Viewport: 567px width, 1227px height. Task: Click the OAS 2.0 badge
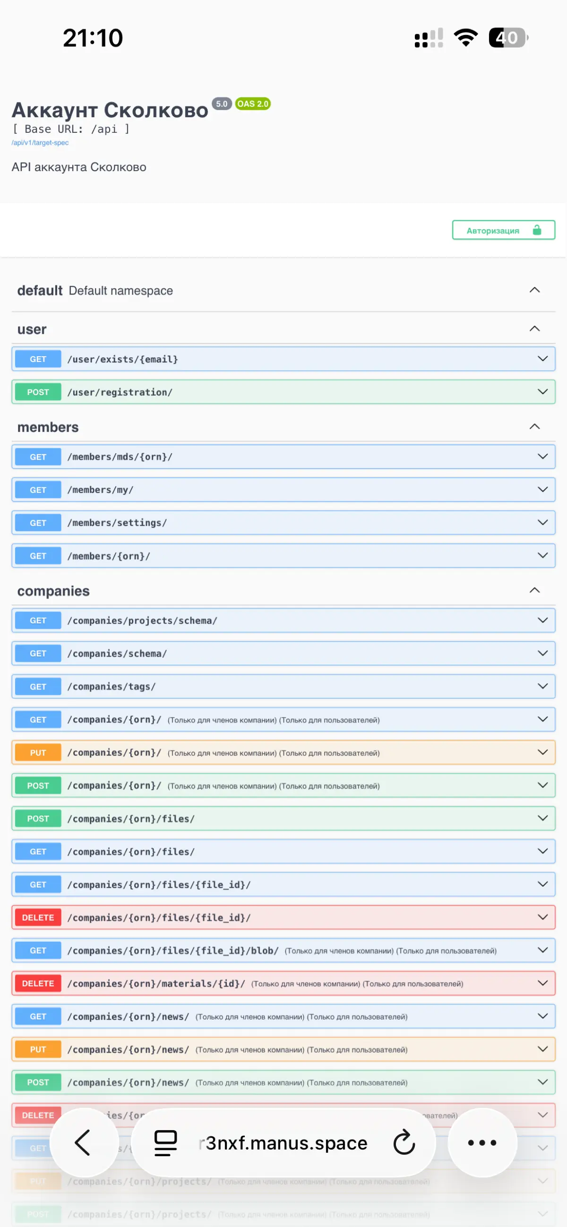click(252, 103)
